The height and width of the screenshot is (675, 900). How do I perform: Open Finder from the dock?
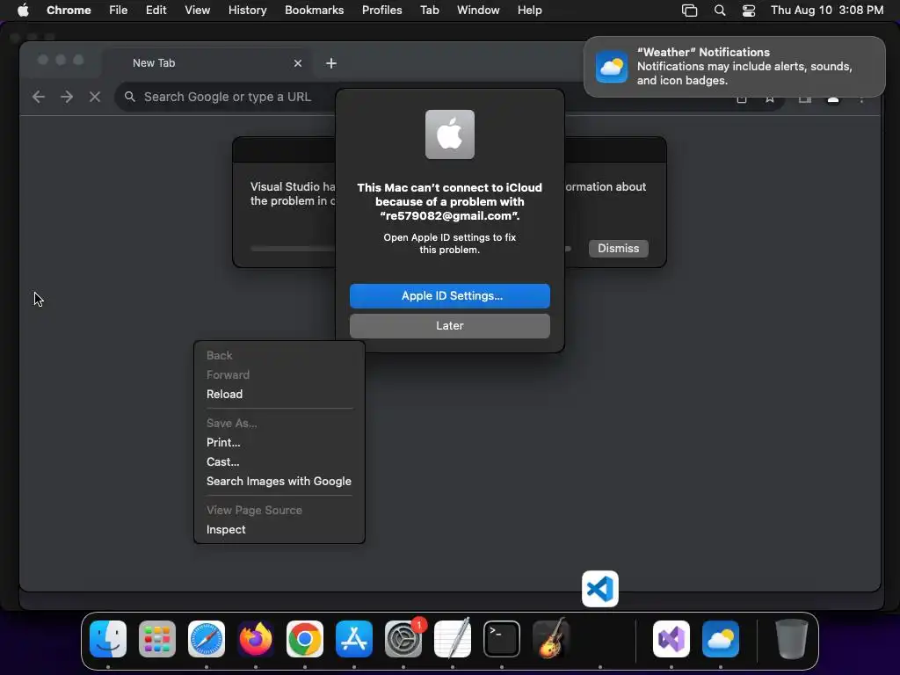point(108,639)
